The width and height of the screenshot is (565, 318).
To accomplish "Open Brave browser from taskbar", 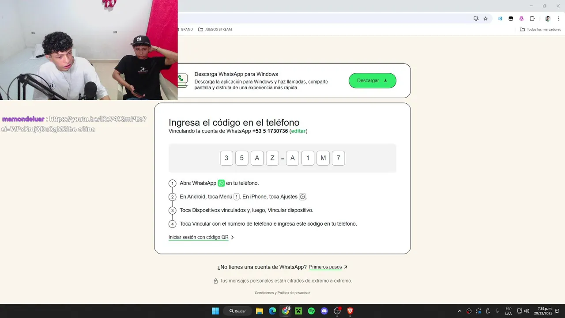I will point(350,311).
